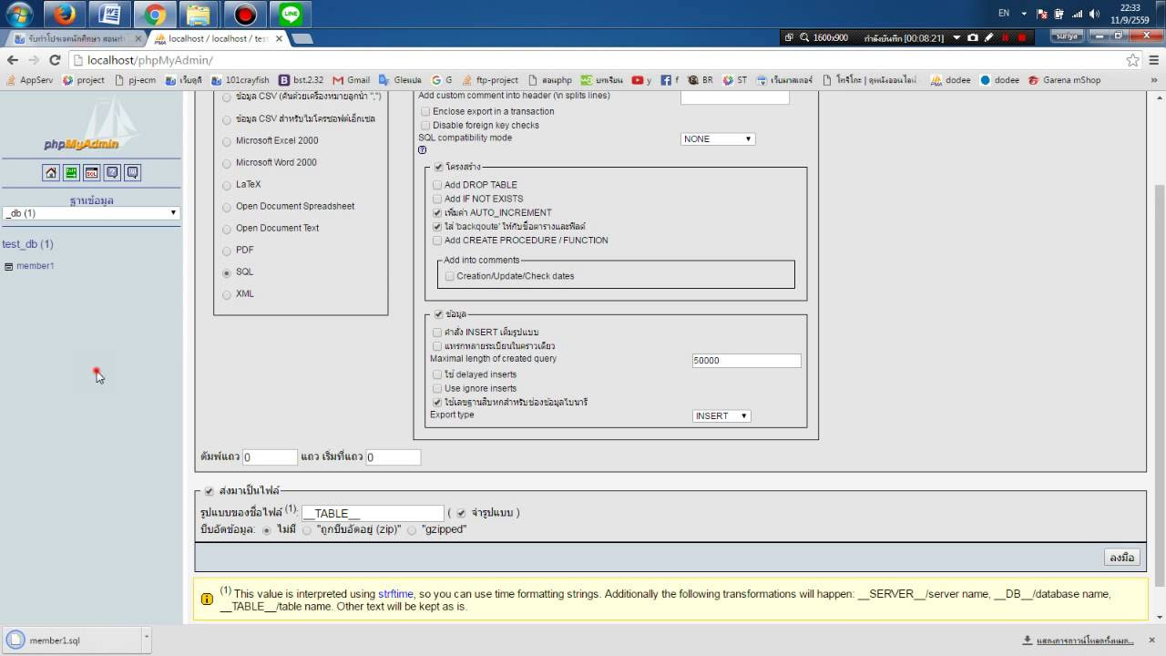Click the Windows Start orb
The image size is (1166, 656).
[19, 15]
